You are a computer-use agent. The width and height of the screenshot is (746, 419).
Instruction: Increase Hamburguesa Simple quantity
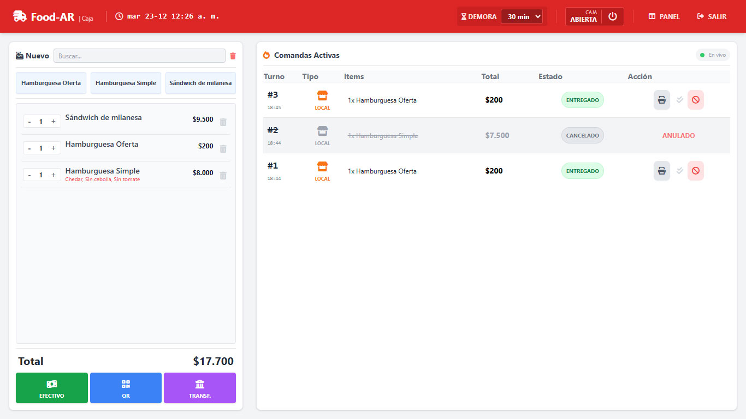pyautogui.click(x=53, y=175)
